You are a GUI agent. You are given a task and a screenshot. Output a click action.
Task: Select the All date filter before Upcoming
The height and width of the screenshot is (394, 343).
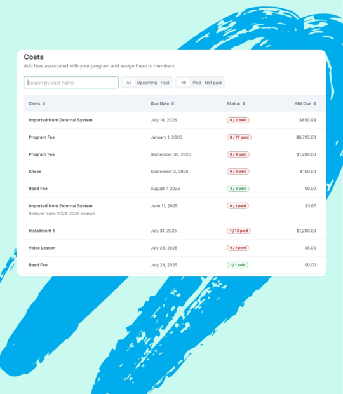coord(129,83)
